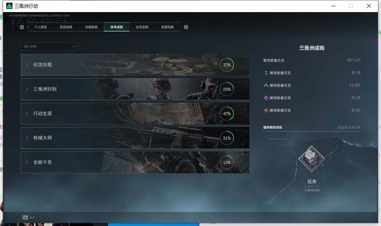Image resolution: width=381 pixels, height=226 pixels.
Task: Expand the 全能干员 chevron
Action: click(x=27, y=162)
